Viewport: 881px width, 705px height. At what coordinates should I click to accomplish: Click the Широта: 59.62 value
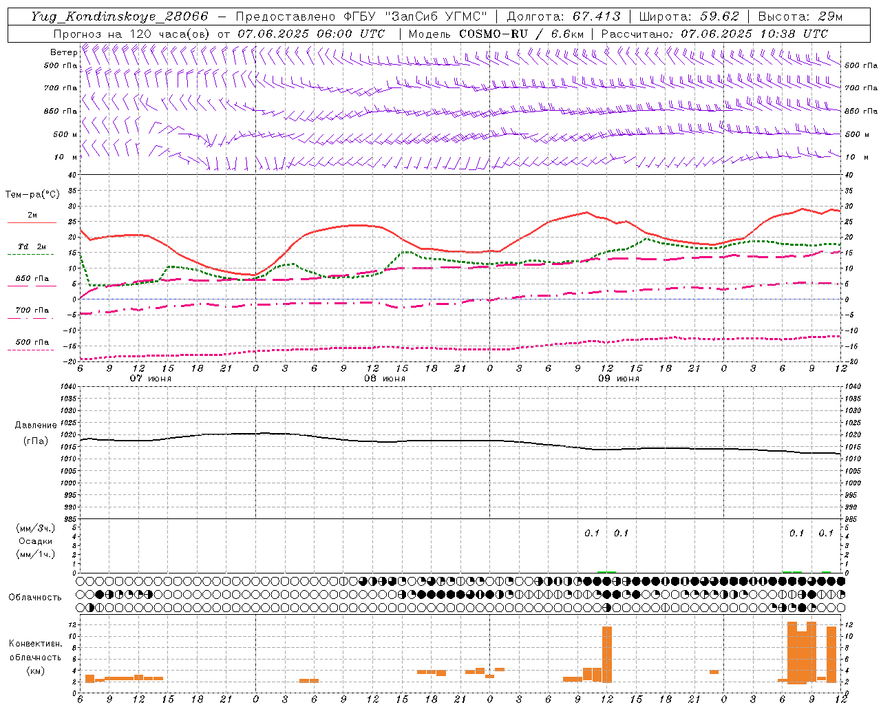689,17
